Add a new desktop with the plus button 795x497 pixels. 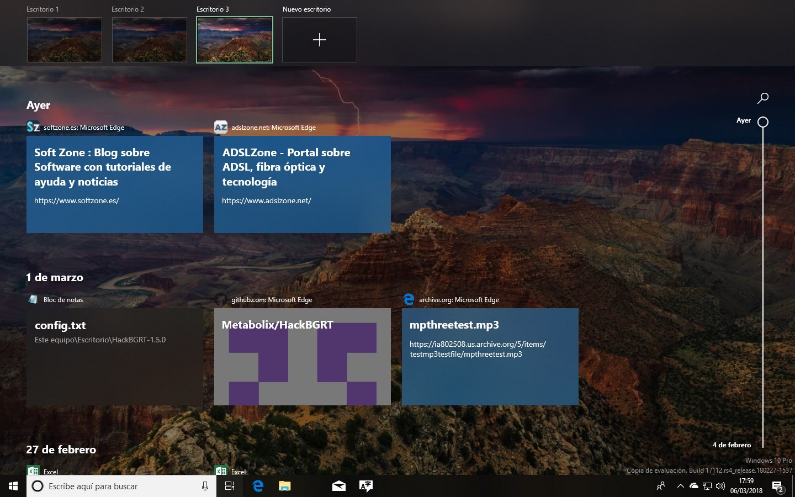pyautogui.click(x=320, y=40)
